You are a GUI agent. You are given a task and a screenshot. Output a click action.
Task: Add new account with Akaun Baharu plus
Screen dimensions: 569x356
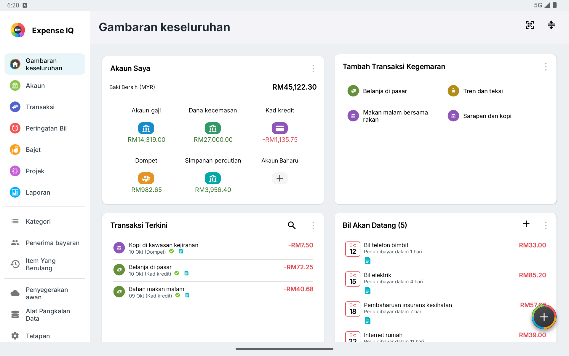(279, 178)
